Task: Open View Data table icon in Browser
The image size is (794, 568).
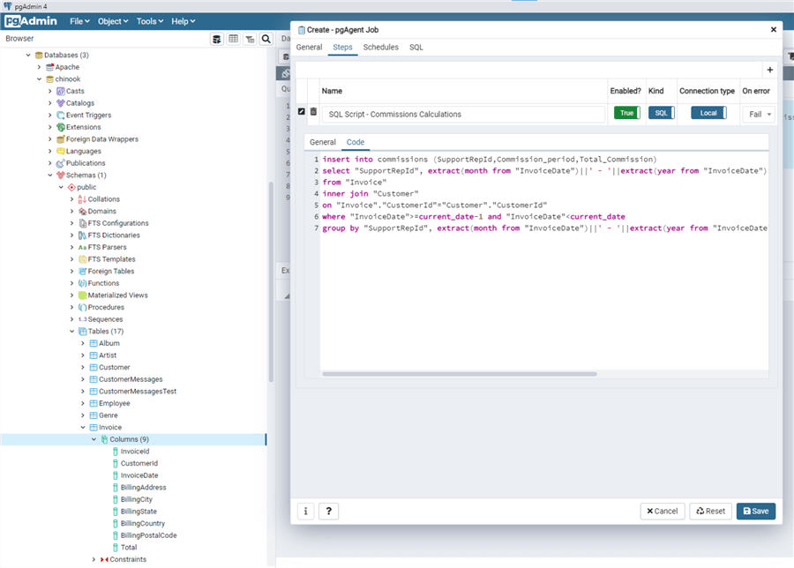Action: 234,39
